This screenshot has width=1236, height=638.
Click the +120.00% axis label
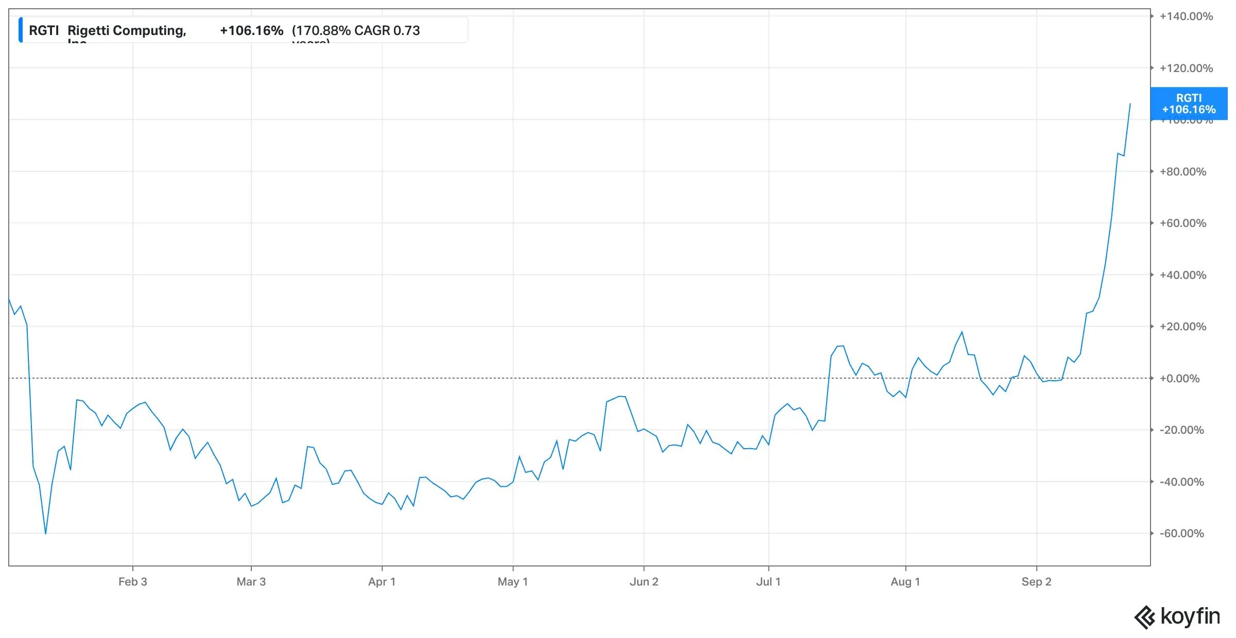[1186, 68]
